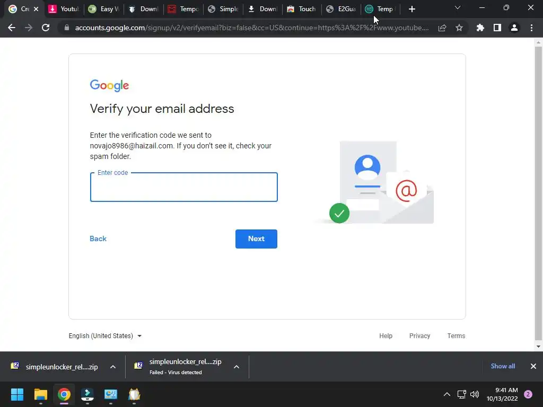This screenshot has width=543, height=407.
Task: Open File Explorer from the taskbar
Action: coord(40,394)
